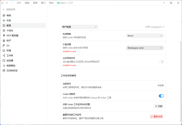The width and height of the screenshot is (182, 125).
Task: Click the external link arrow after config.toml
Action: point(163,27)
